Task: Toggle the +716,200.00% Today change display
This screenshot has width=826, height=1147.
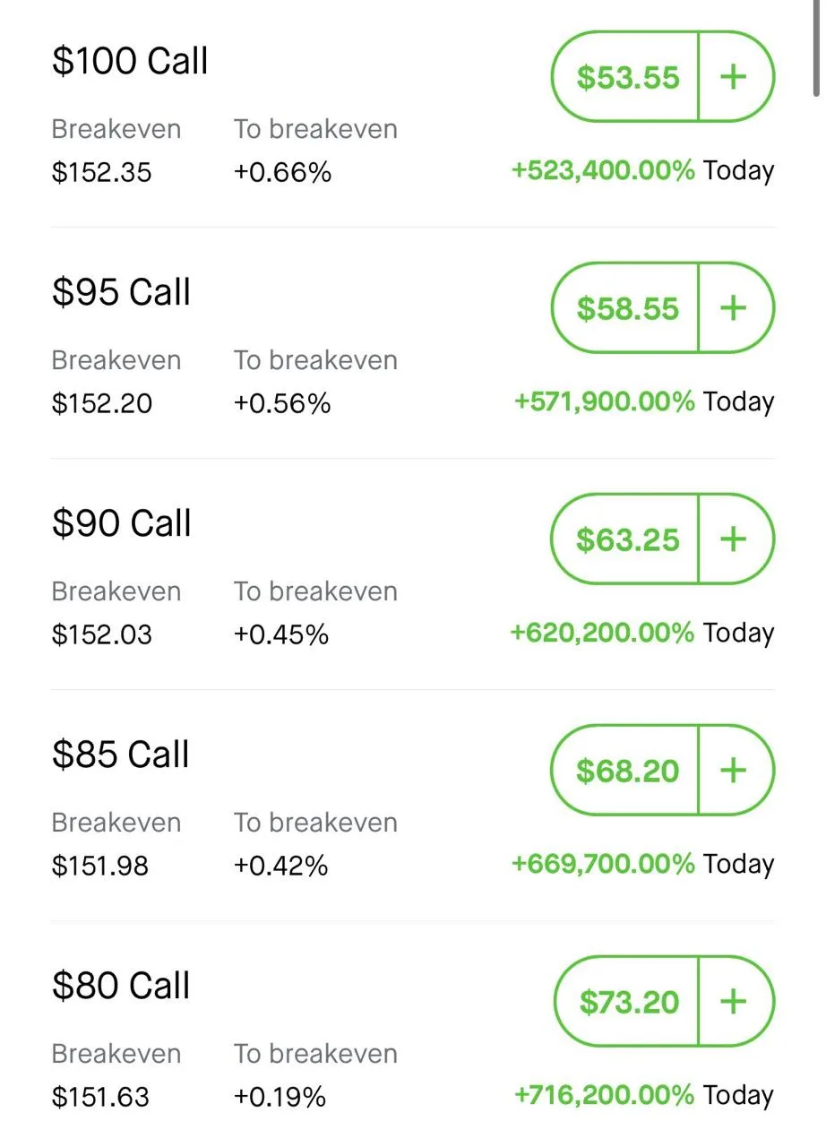Action: (643, 1095)
